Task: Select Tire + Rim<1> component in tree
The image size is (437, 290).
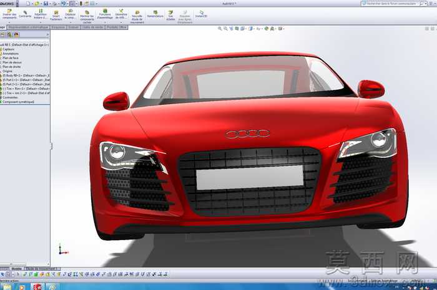Action: point(26,89)
